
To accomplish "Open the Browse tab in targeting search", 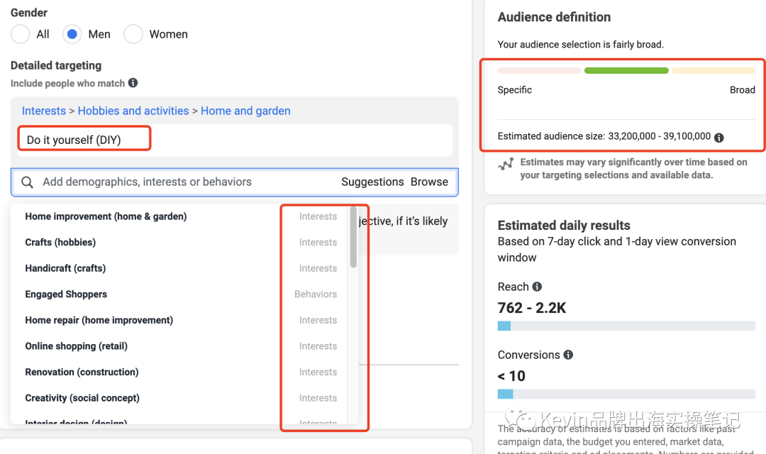I will (429, 182).
